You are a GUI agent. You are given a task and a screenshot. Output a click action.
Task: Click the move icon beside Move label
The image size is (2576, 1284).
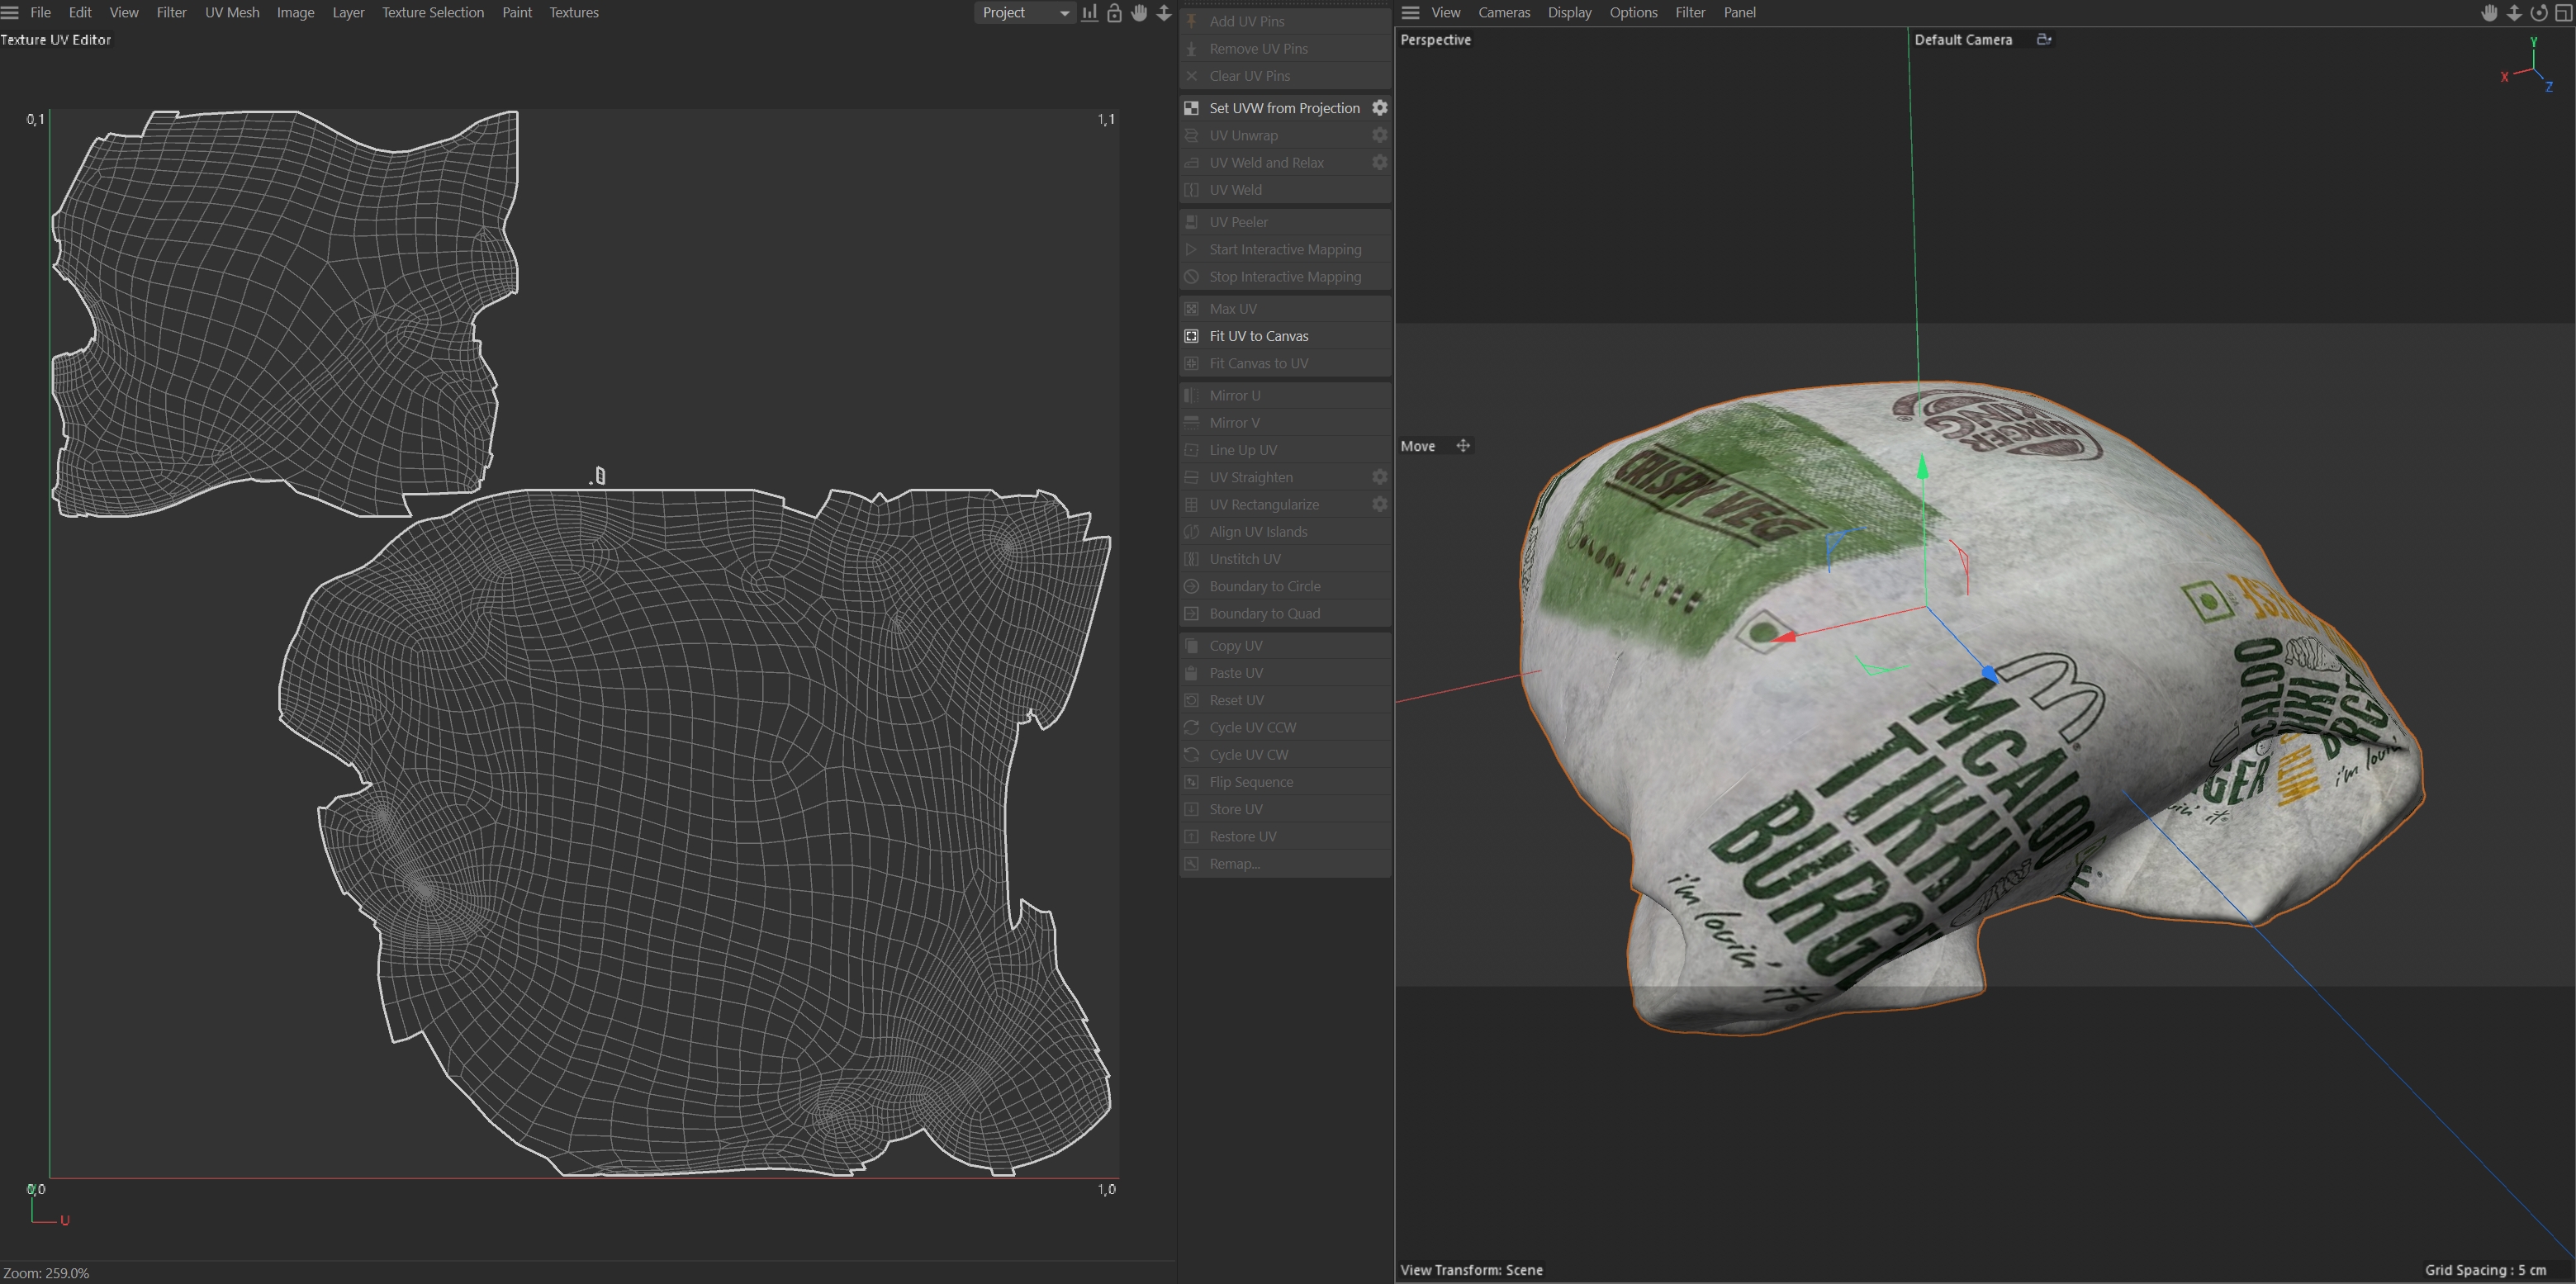click(x=1463, y=446)
